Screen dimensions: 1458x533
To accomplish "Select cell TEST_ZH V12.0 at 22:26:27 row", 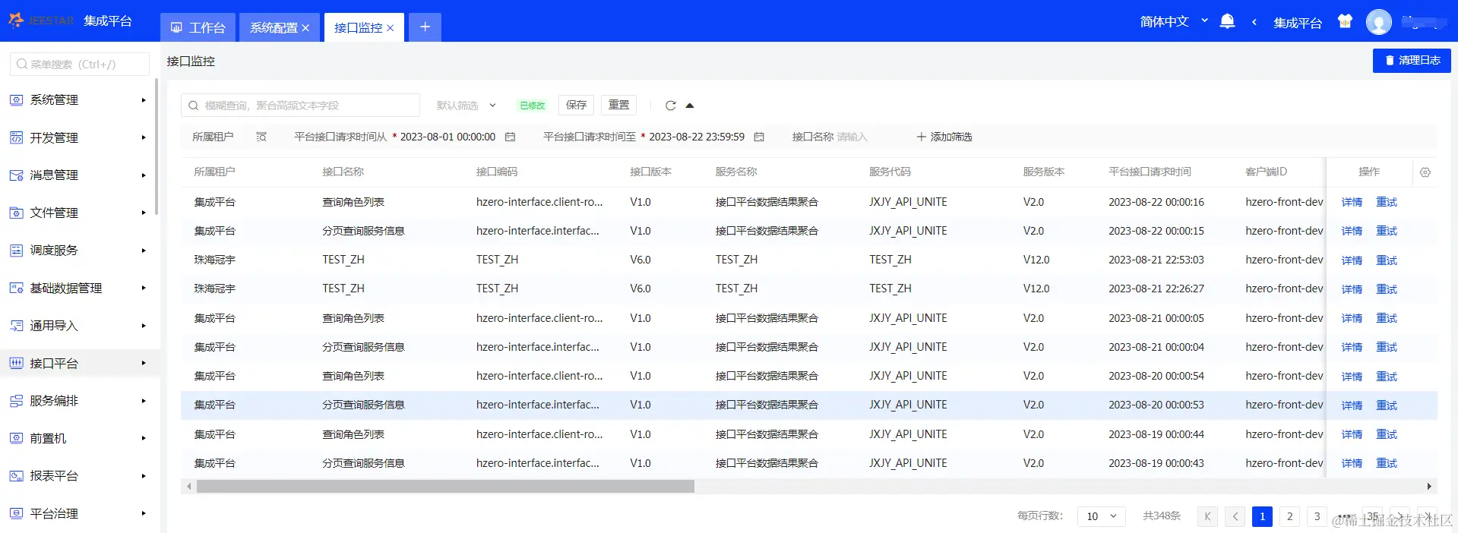I will [1036, 289].
